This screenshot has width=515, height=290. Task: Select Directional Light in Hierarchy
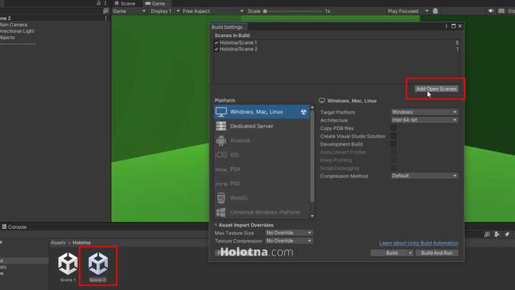17,31
